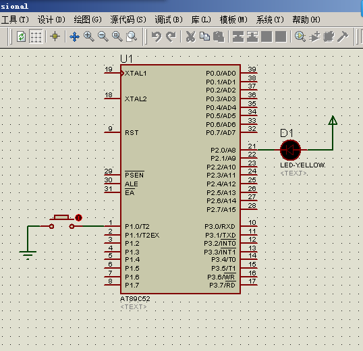Open the 模板(M) menu
Image resolution: width=363 pixels, height=351 pixels.
[x=233, y=20]
